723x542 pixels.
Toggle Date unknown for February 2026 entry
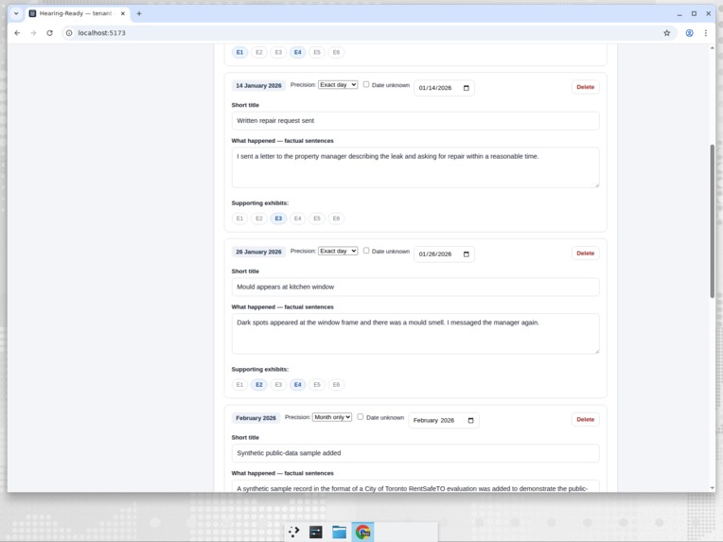coord(361,417)
